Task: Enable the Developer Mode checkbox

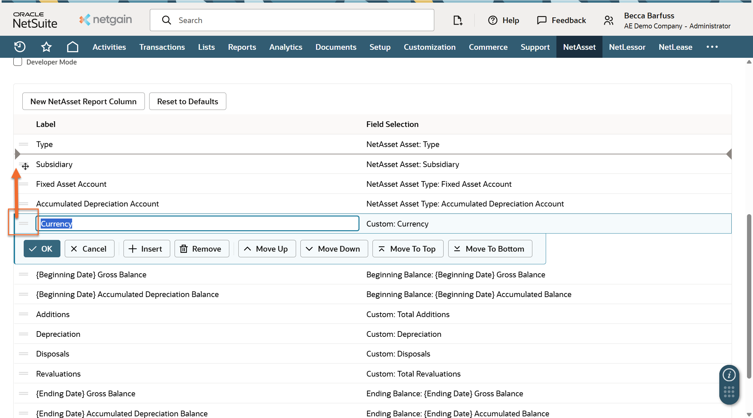Action: [x=18, y=62]
